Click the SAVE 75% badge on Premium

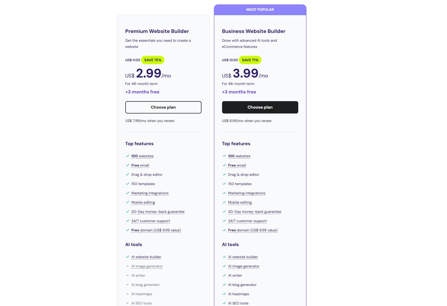pos(153,60)
